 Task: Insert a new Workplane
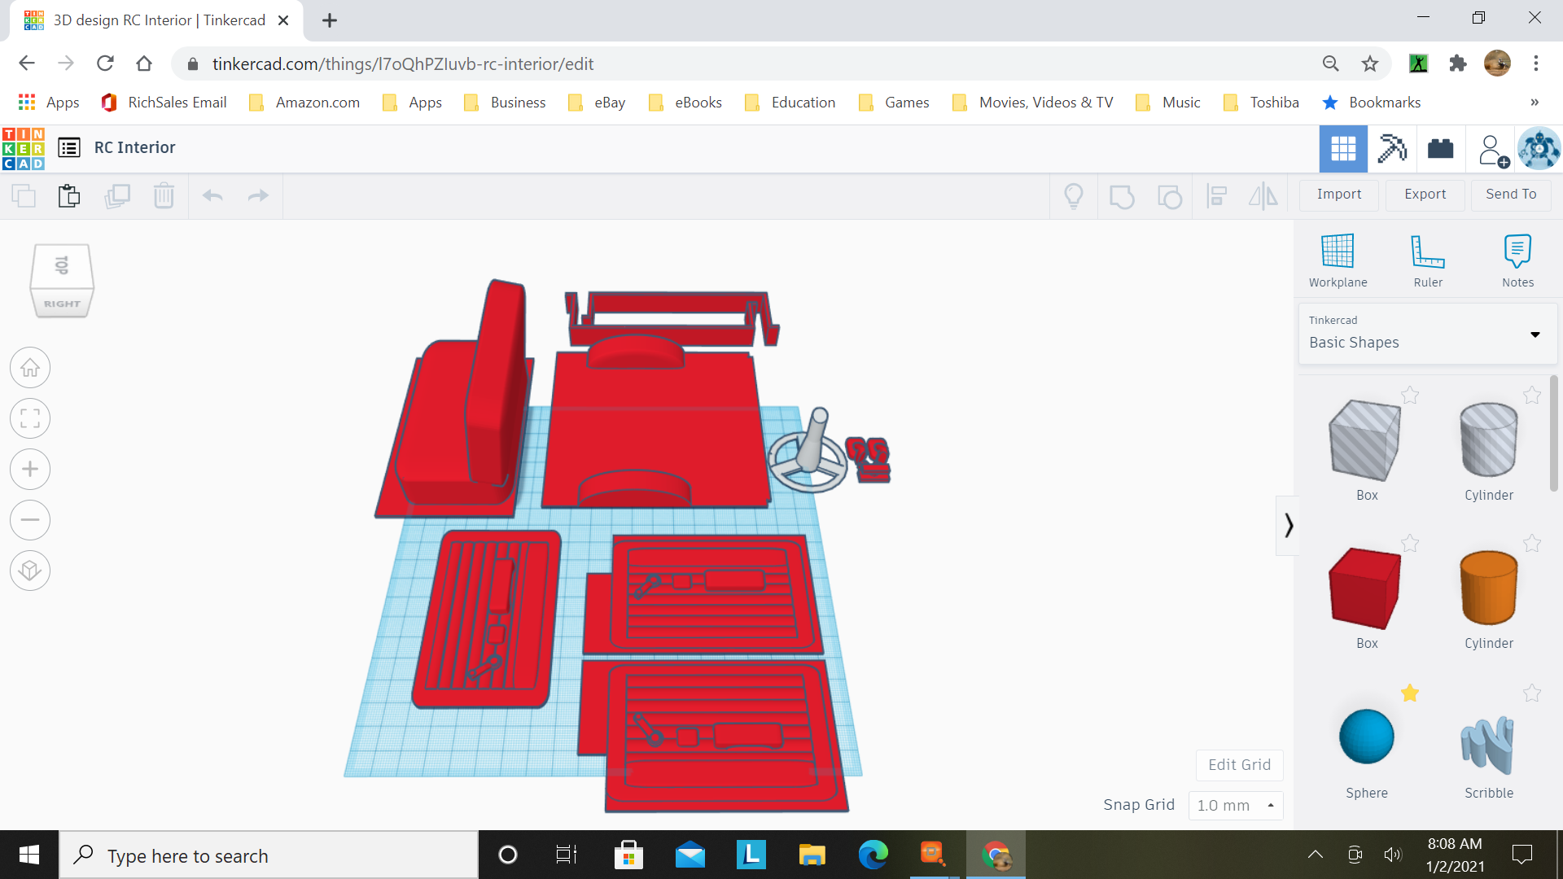[1338, 256]
